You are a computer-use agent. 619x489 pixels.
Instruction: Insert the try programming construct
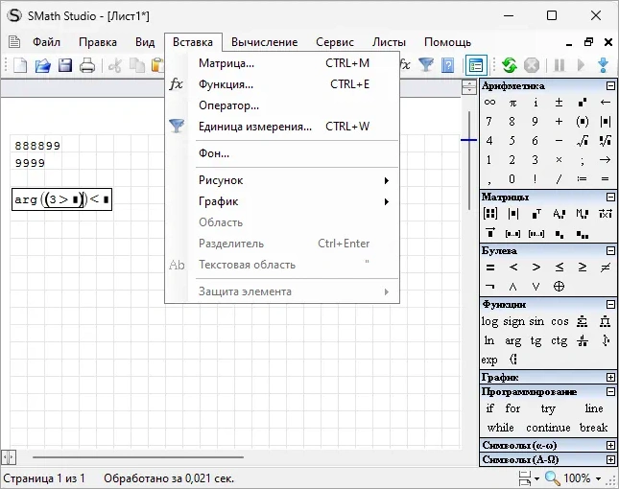point(548,408)
